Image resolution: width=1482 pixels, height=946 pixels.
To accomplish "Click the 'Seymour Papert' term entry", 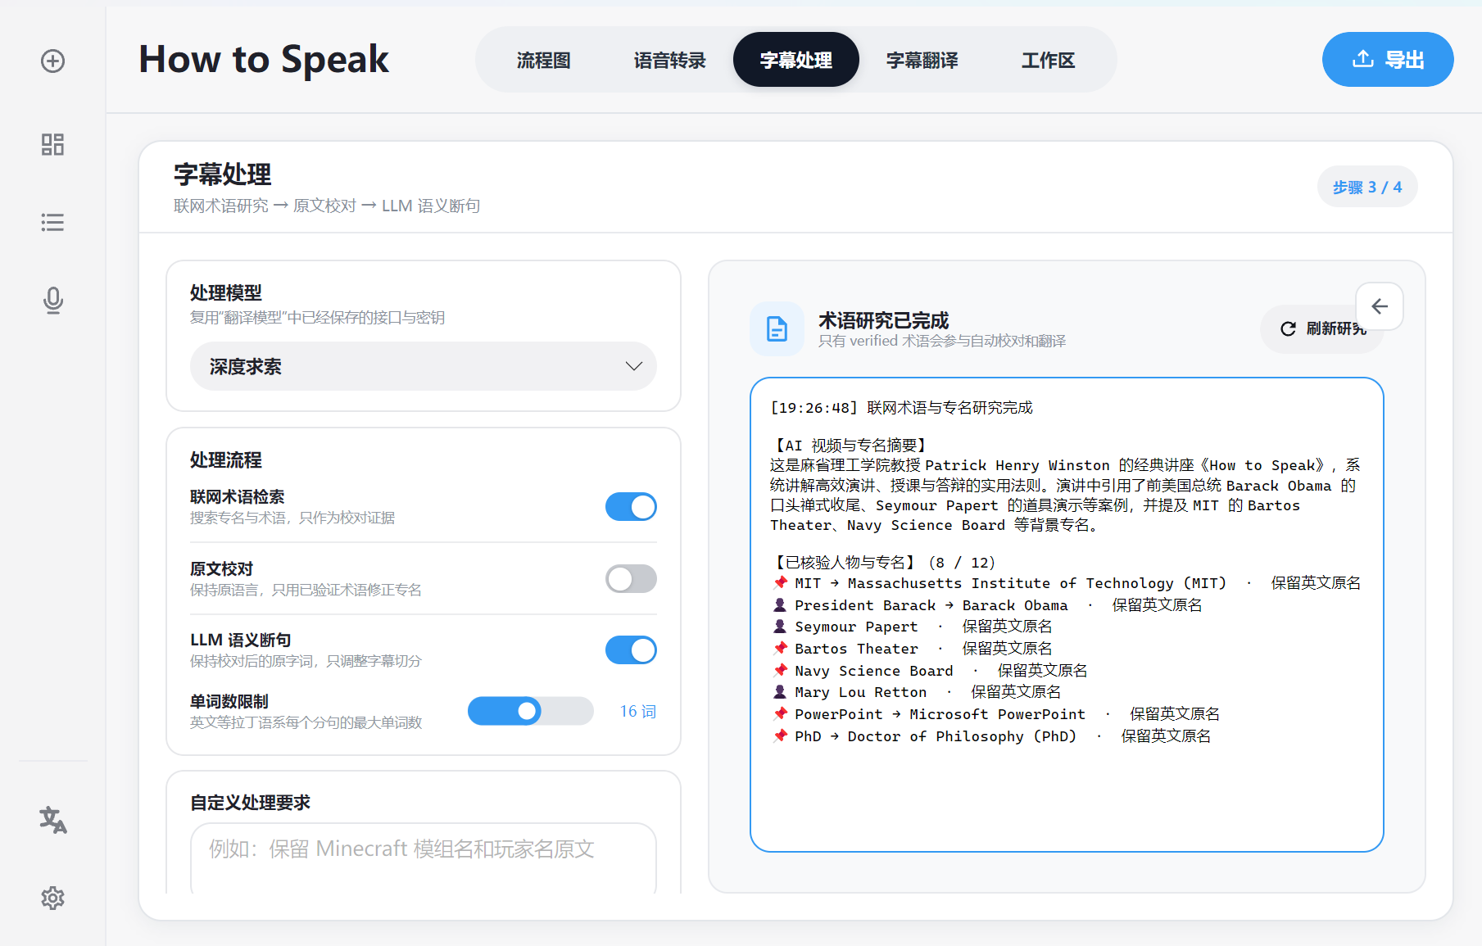I will point(912,627).
